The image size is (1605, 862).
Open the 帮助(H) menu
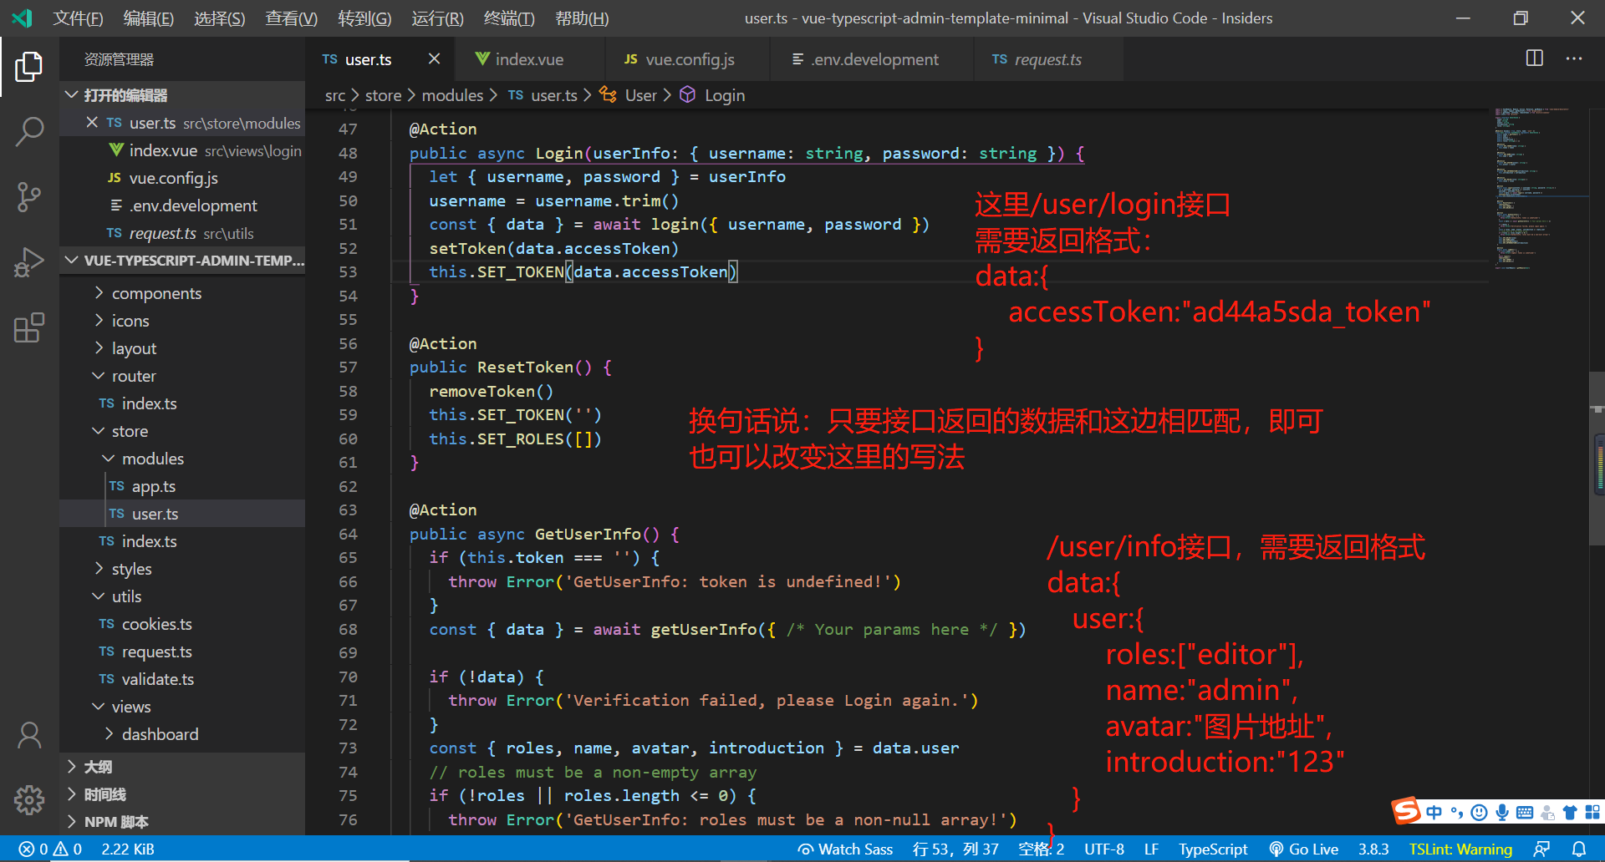(x=582, y=18)
